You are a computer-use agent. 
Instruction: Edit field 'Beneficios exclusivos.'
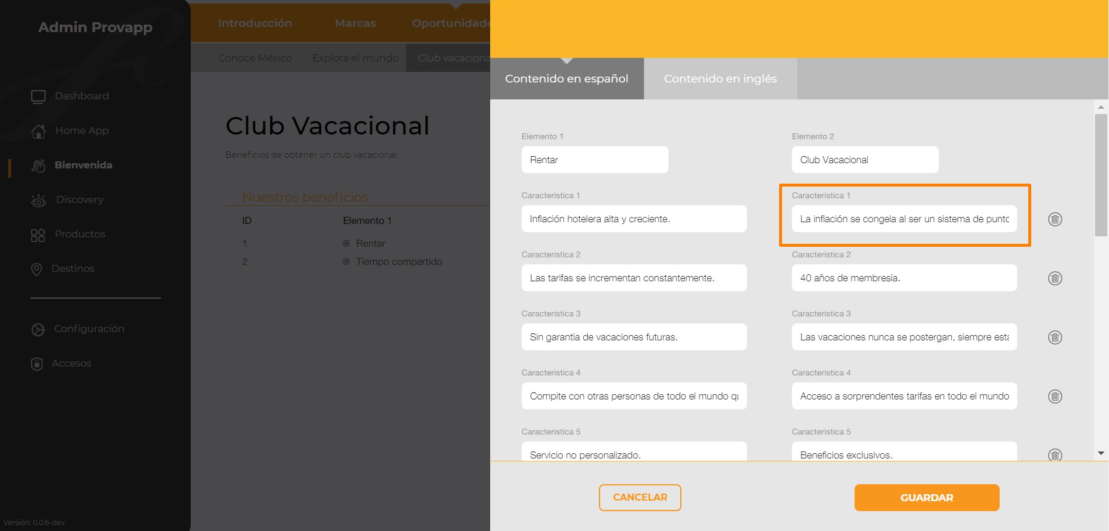point(904,451)
